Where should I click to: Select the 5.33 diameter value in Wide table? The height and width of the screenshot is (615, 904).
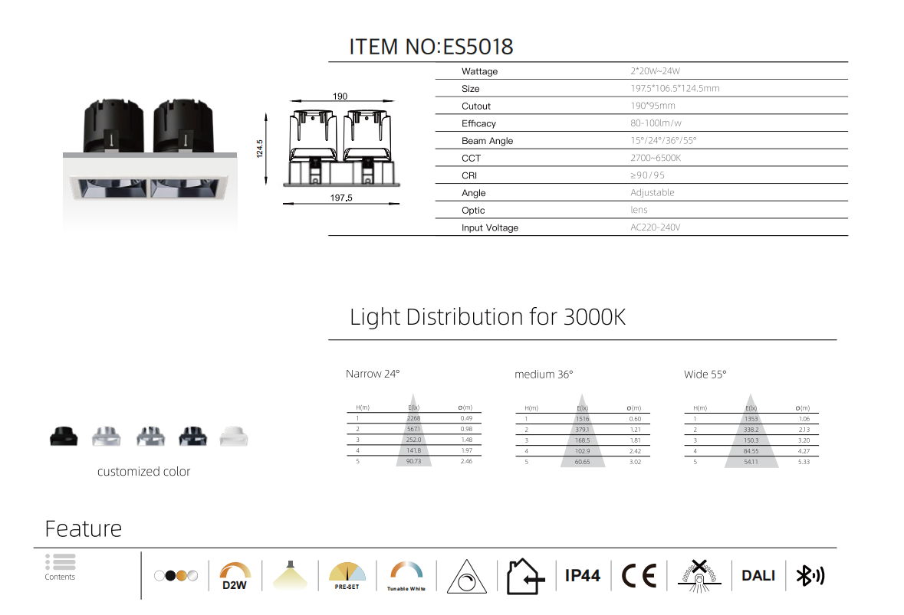click(x=804, y=462)
